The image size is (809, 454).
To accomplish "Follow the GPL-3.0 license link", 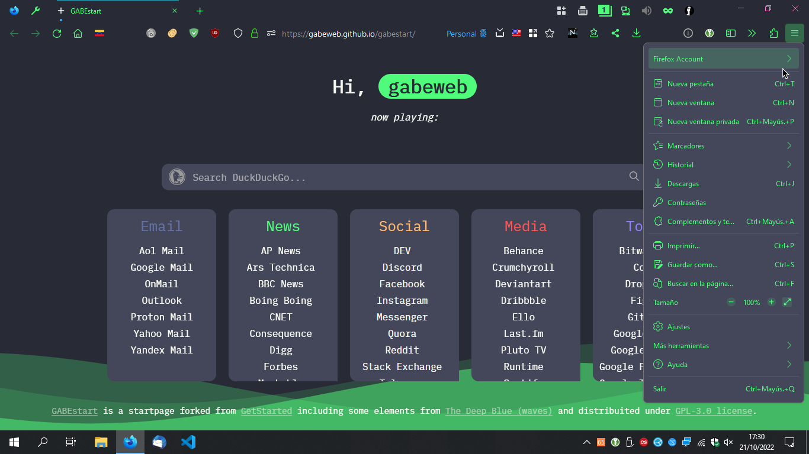I will tap(714, 411).
